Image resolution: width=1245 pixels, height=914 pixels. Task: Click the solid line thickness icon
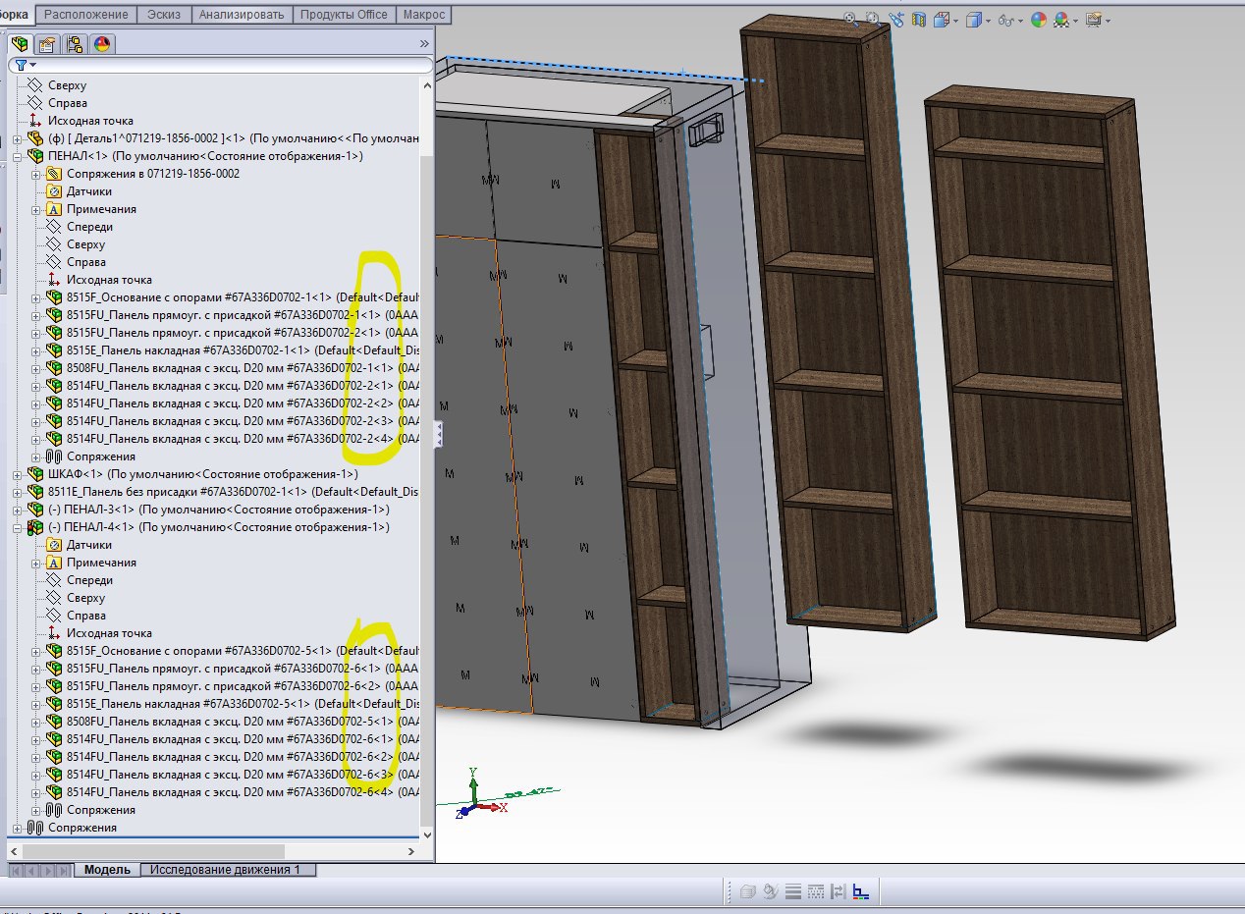pos(793,891)
